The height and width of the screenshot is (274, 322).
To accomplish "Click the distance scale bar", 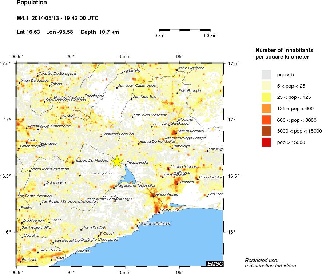I will pyautogui.click(x=185, y=30).
